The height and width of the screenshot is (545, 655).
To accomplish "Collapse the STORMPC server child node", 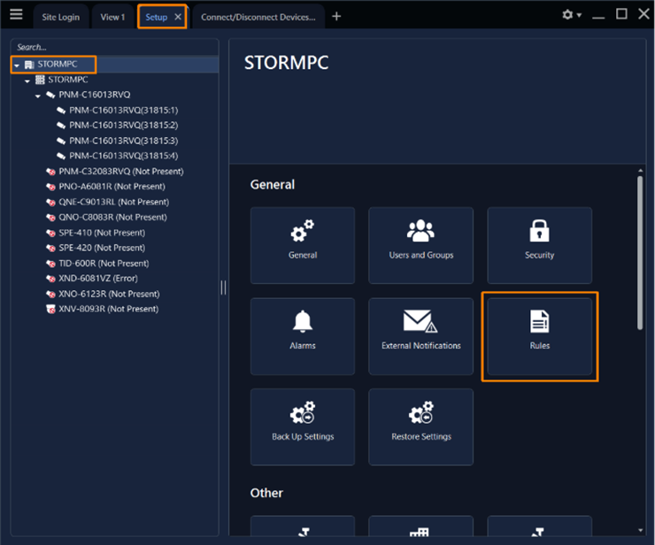I will coord(27,80).
